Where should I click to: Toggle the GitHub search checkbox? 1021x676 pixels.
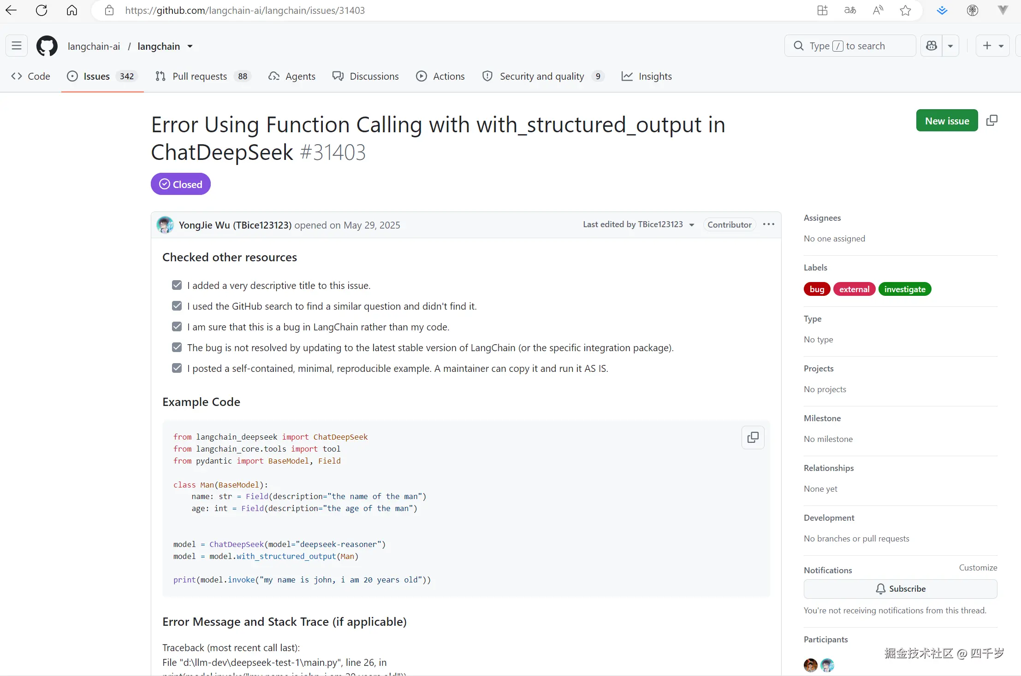[177, 306]
